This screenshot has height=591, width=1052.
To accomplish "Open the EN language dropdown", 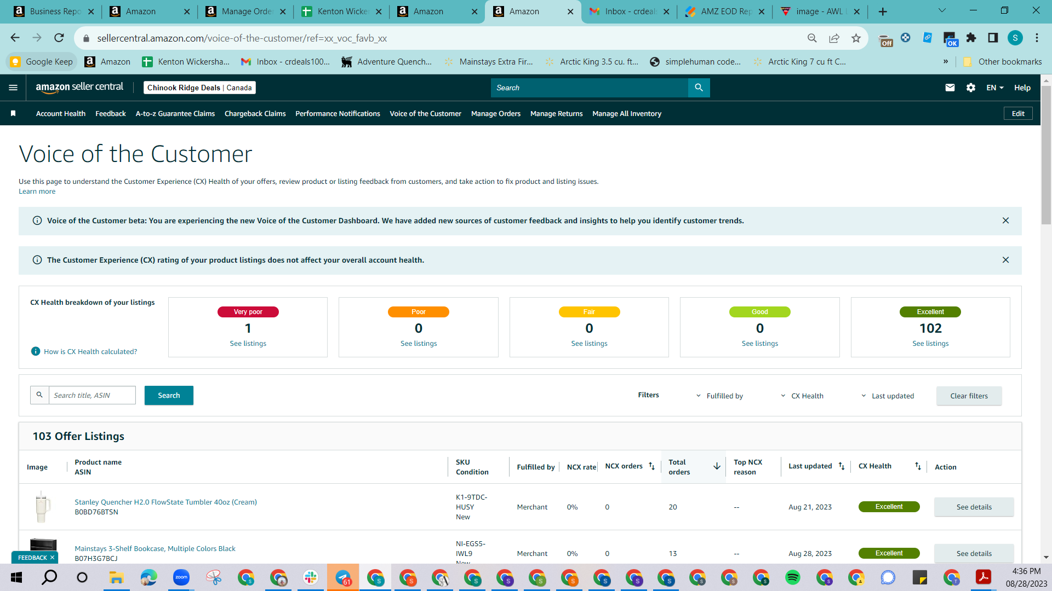I will tap(995, 88).
